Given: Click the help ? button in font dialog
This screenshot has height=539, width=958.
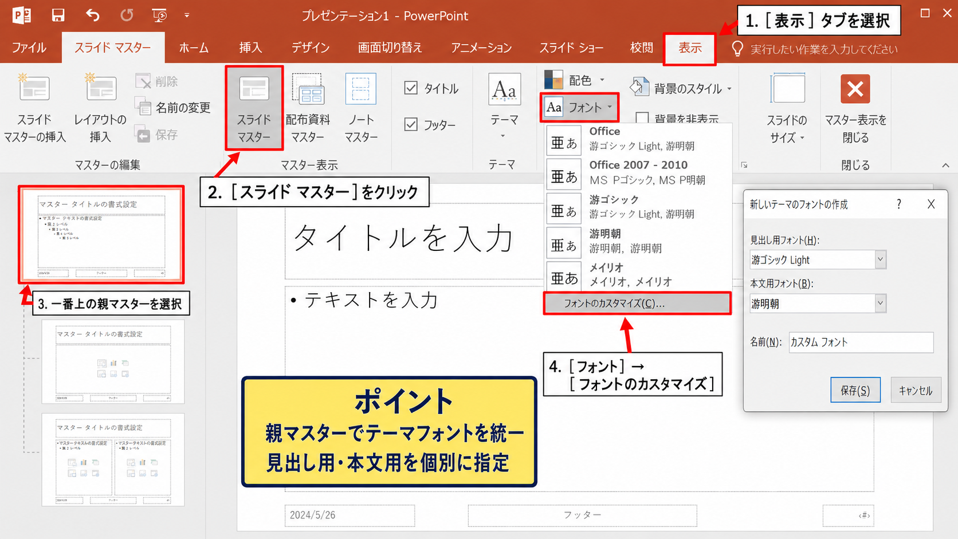Looking at the screenshot, I should coord(899,204).
